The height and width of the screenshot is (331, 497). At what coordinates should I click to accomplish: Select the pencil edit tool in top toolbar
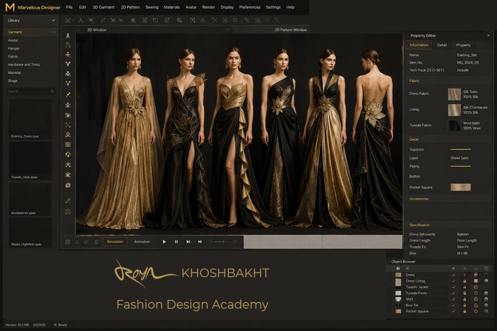coord(103,20)
